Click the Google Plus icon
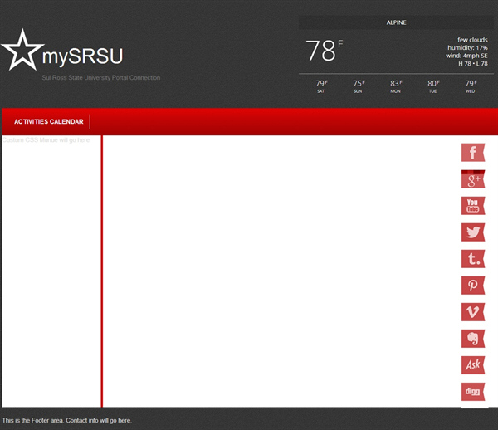Image resolution: width=498 pixels, height=430 pixels. (x=472, y=180)
